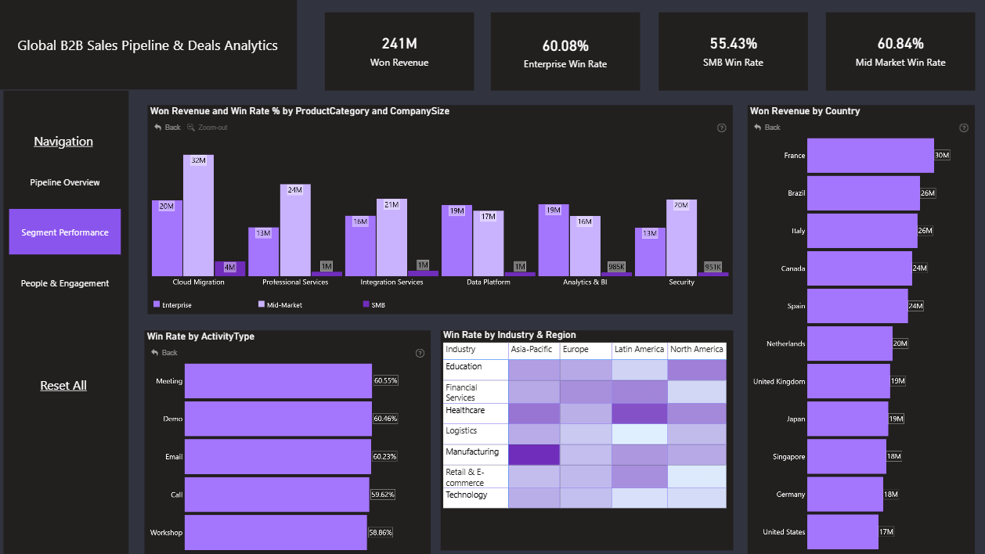The height and width of the screenshot is (554, 985).
Task: Select United States bar in country chart
Action: pos(842,531)
